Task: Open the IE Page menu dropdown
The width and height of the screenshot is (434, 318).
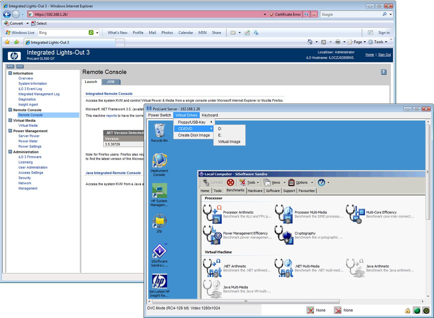Action: click(357, 42)
